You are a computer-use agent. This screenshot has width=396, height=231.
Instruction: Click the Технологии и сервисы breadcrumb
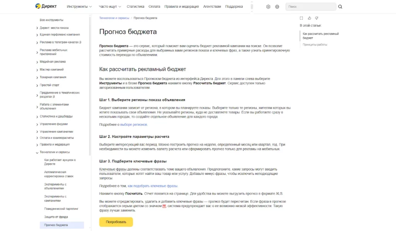tap(114, 18)
